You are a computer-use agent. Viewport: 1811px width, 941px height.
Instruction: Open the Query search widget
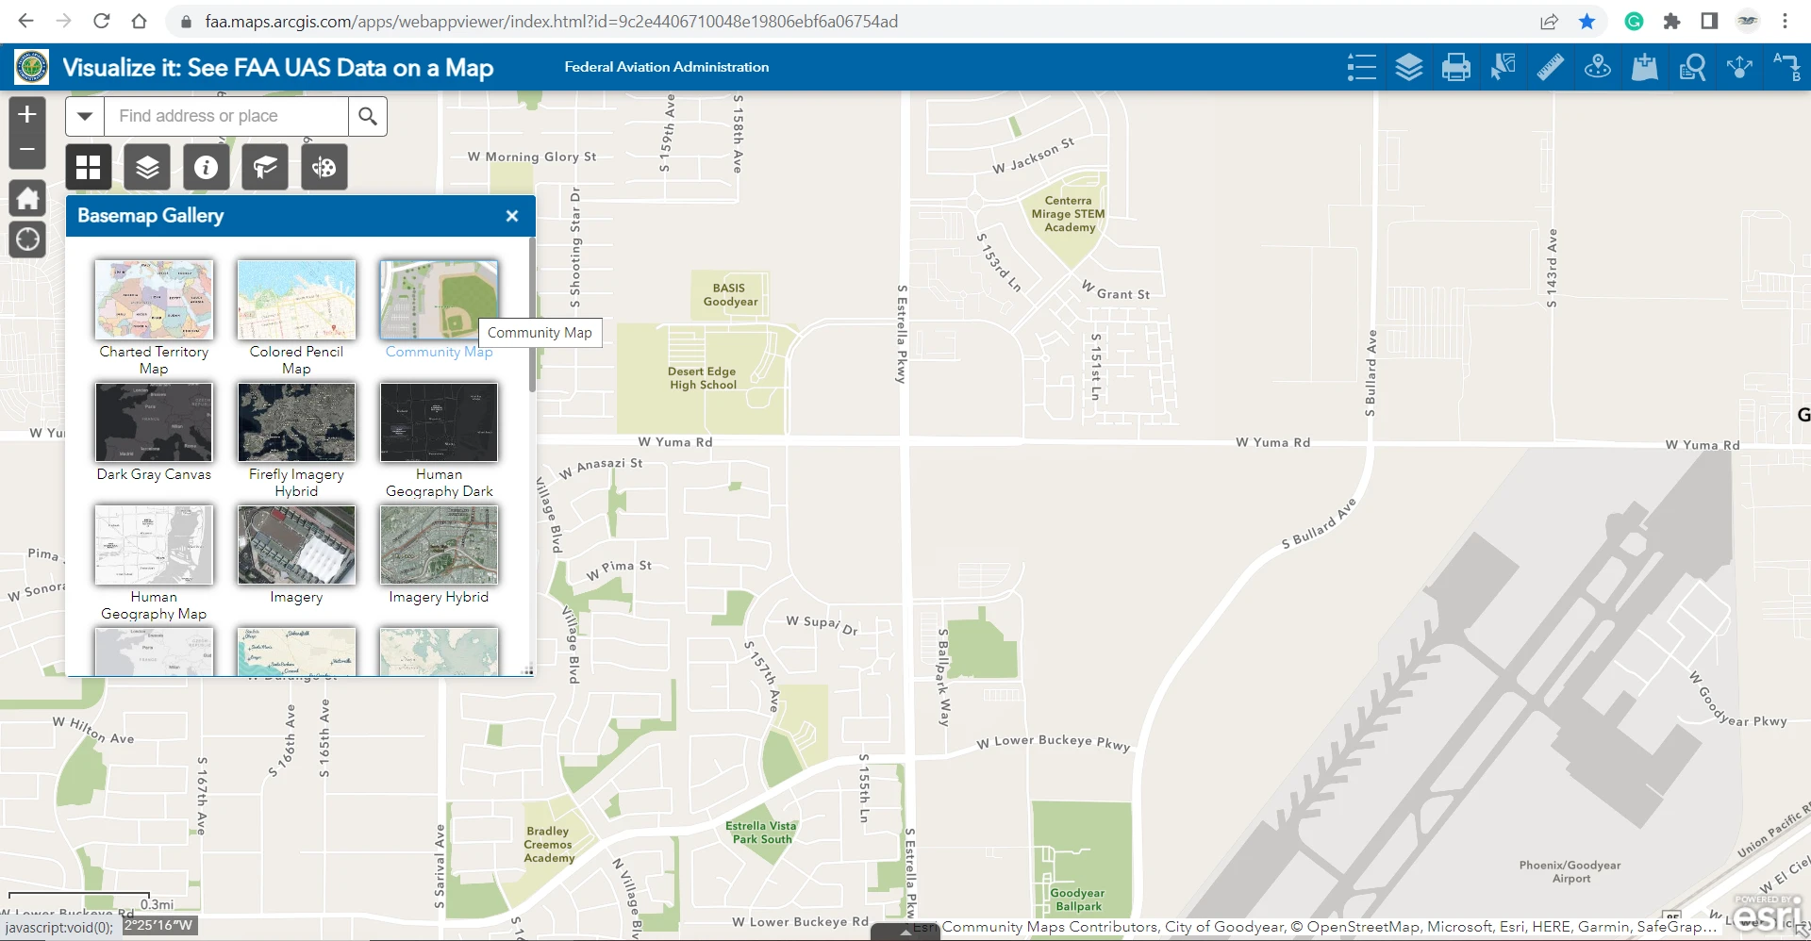pyautogui.click(x=1692, y=67)
